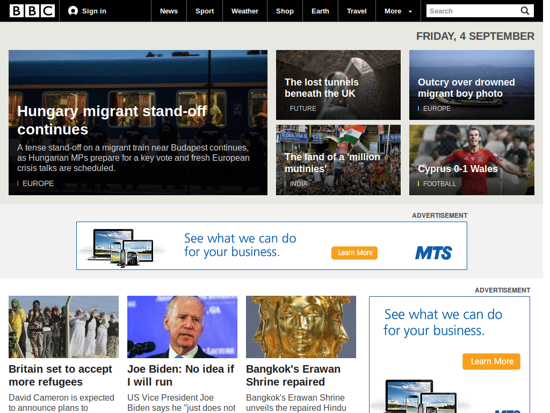The image size is (550, 413).
Task: Click the search magnifier icon
Action: 525,11
